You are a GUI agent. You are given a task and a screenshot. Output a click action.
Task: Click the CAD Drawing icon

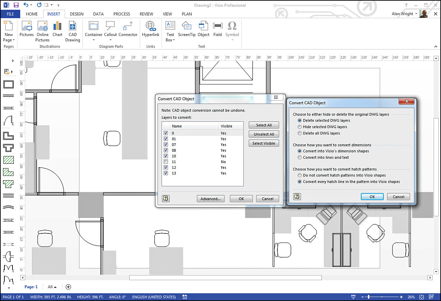click(x=72, y=26)
